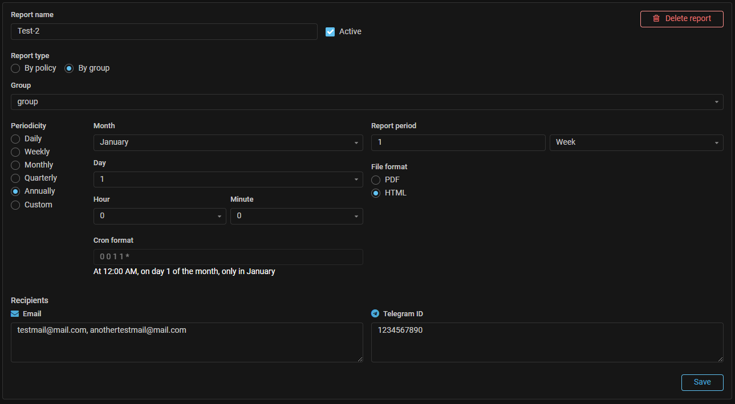Click the Delete report button
The image size is (735, 404).
(x=682, y=19)
